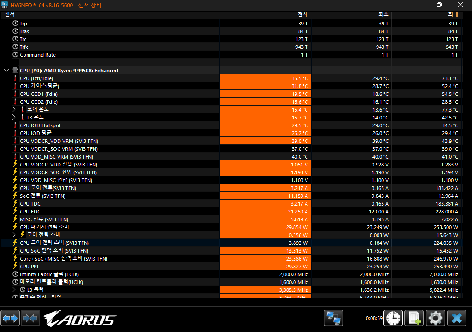Click the 센서 column header
Image resolution: width=472 pixels, height=332 pixels.
110,14
